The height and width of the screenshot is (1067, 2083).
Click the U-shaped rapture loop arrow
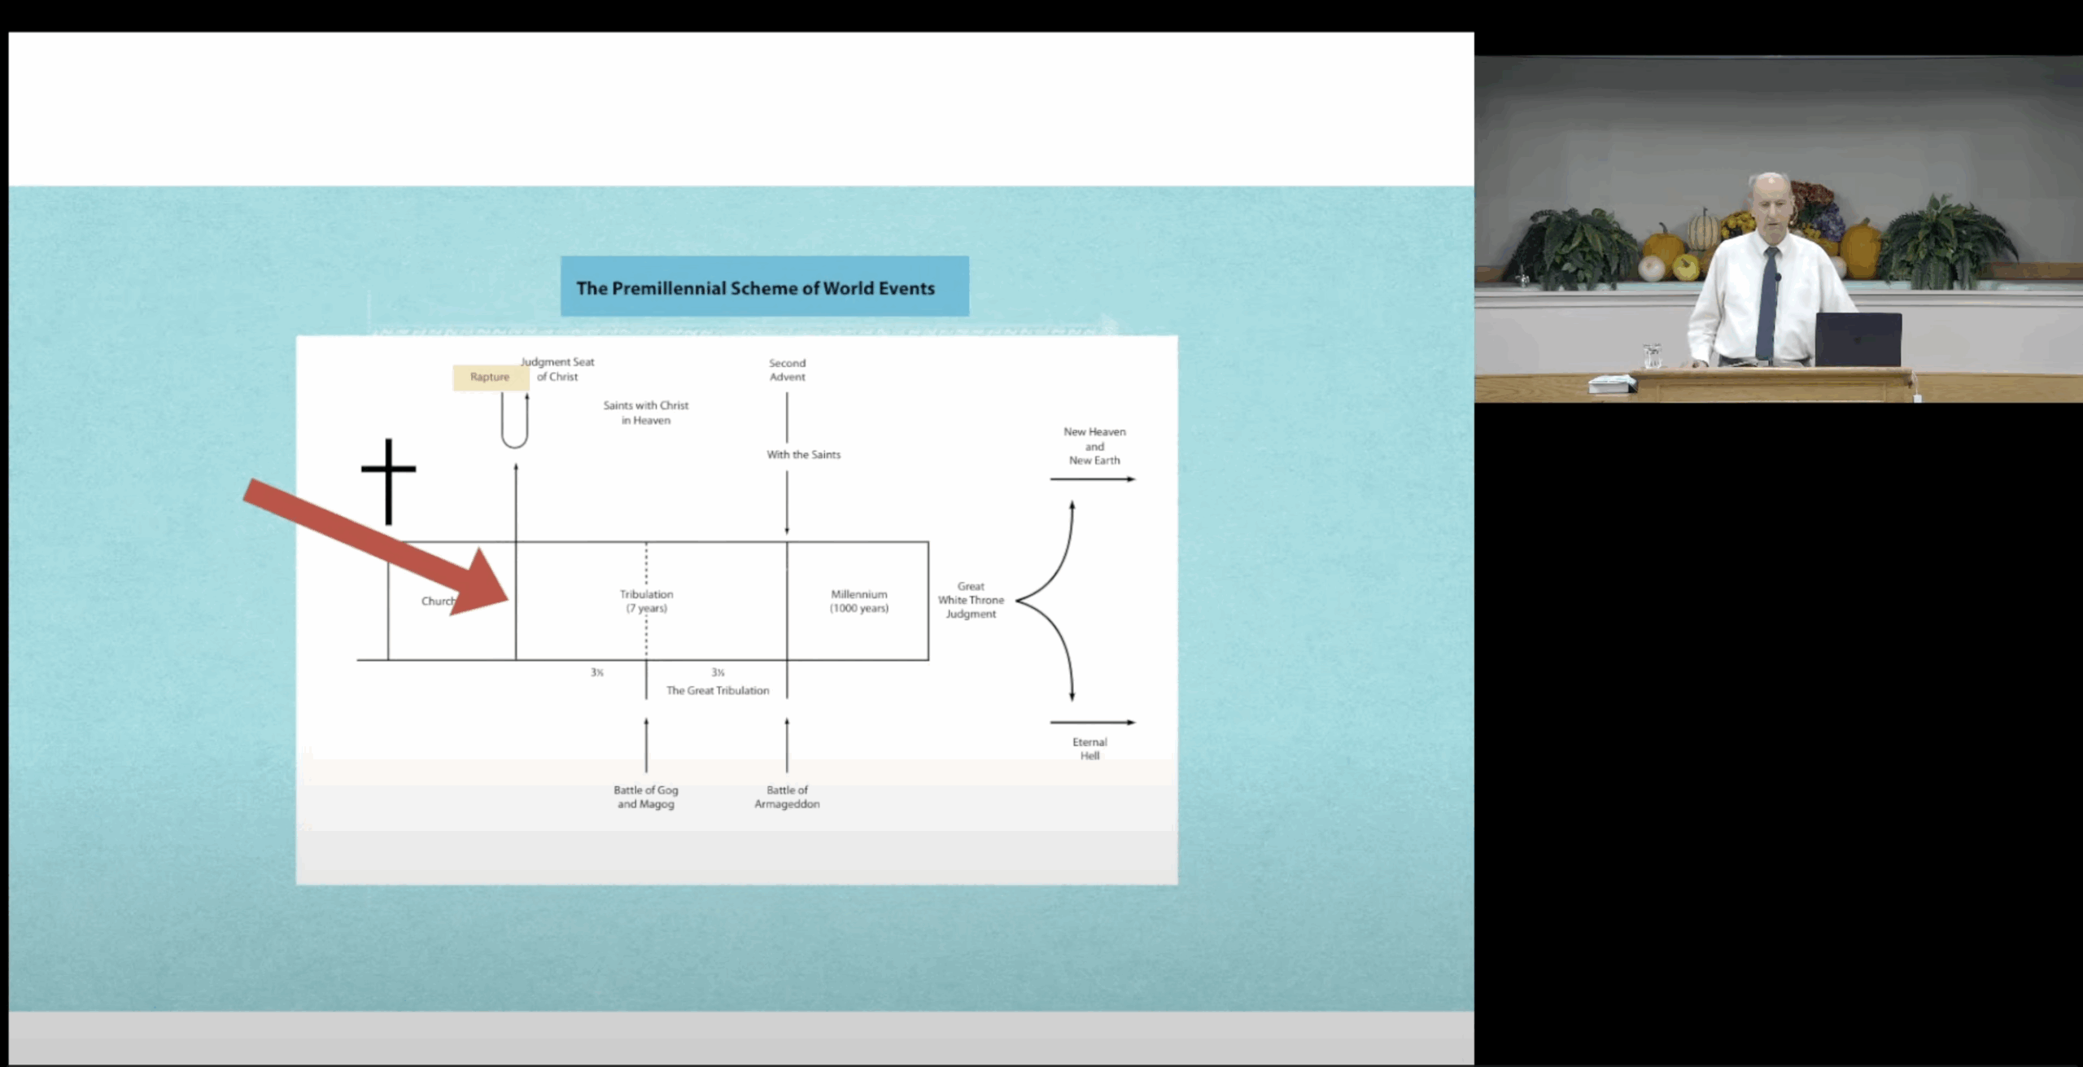tap(514, 422)
